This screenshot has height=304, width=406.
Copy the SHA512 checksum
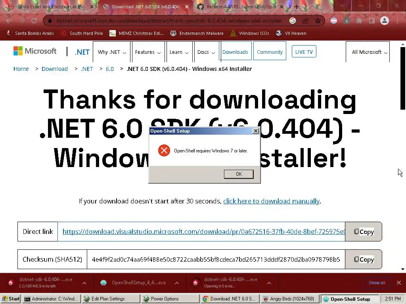tap(364, 259)
